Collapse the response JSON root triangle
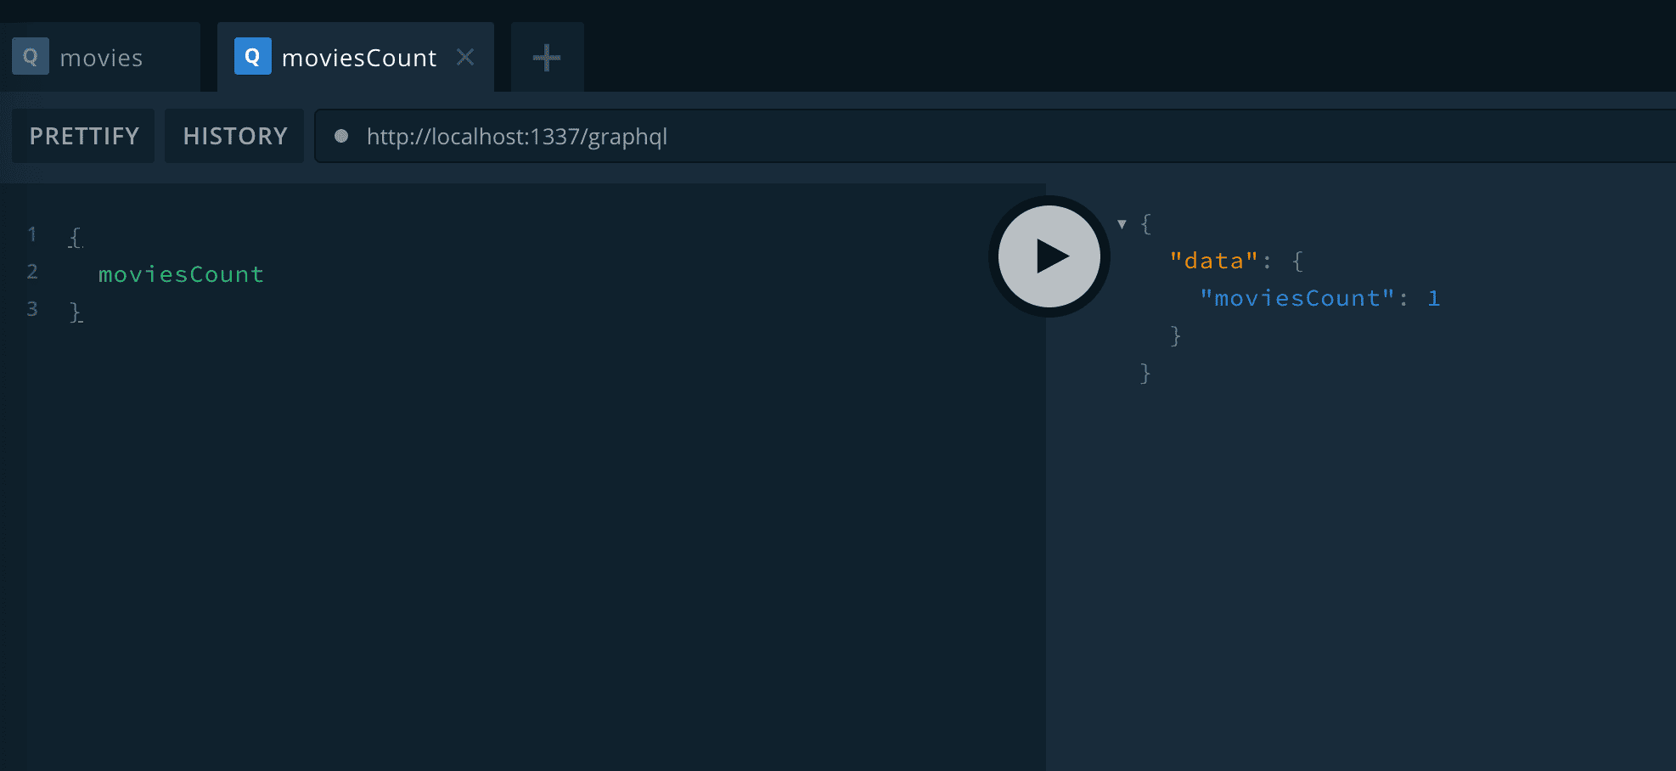Image resolution: width=1676 pixels, height=771 pixels. point(1122,224)
